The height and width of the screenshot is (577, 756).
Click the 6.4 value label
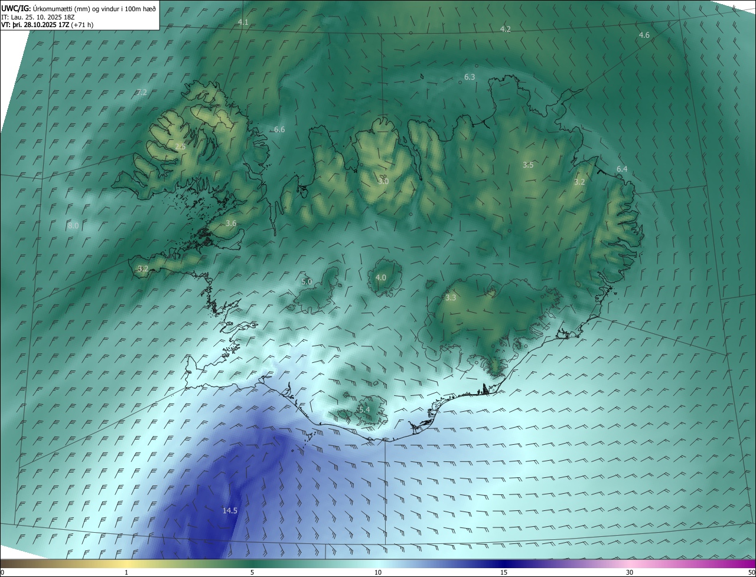click(x=622, y=169)
